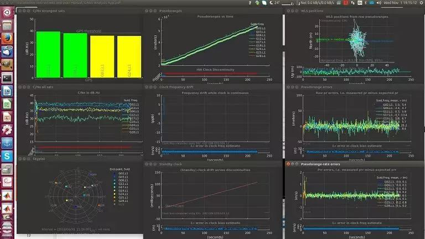Open Firefox from the Ubuntu launcher
The width and height of the screenshot is (425, 239).
click(7, 38)
